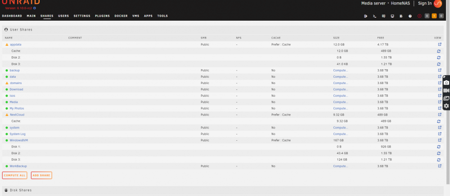Browse the appdata share via its view icon
The width and height of the screenshot is (450, 196).
[439, 45]
